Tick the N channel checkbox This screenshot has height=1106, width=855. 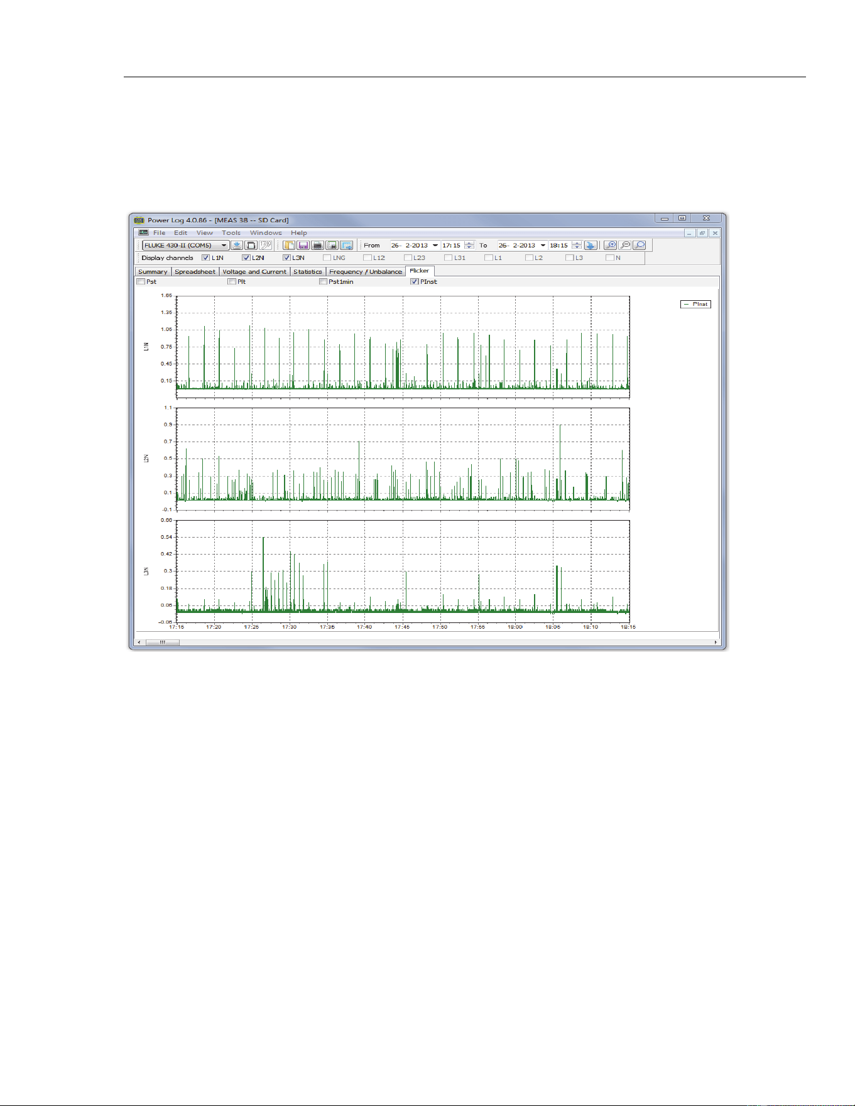click(609, 258)
